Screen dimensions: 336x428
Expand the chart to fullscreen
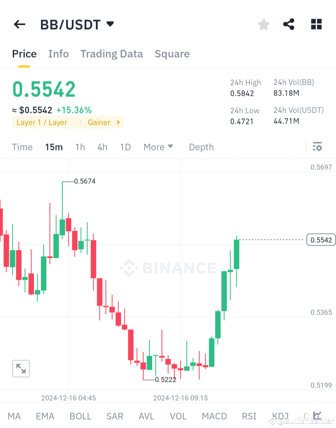click(21, 369)
